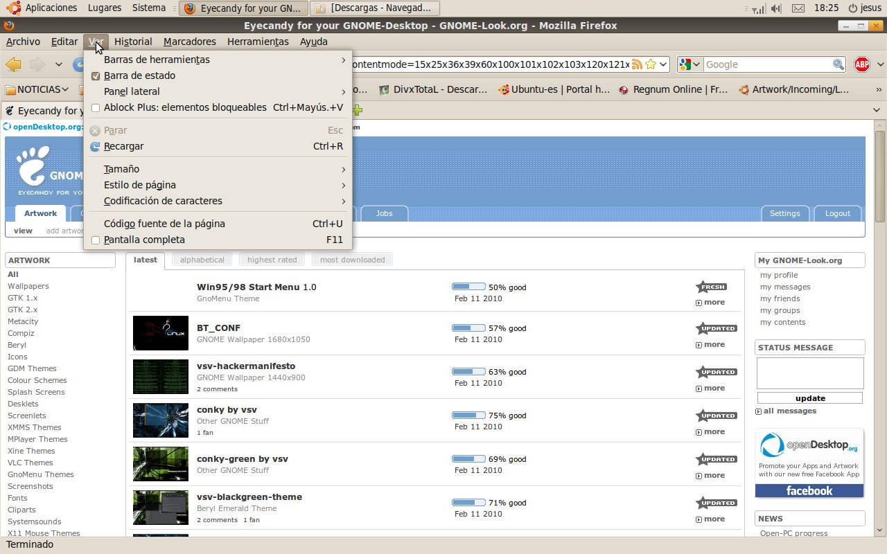Click the Logout tab button

click(838, 213)
